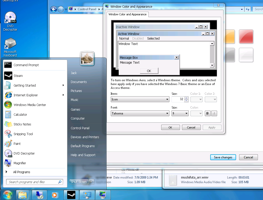This screenshot has width=263, height=200.
Task: Launch Calculator from the Start menu
Action: click(20, 115)
